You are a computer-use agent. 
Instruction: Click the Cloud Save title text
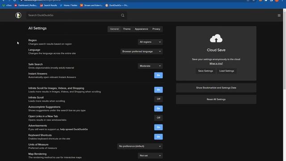pos(216,50)
